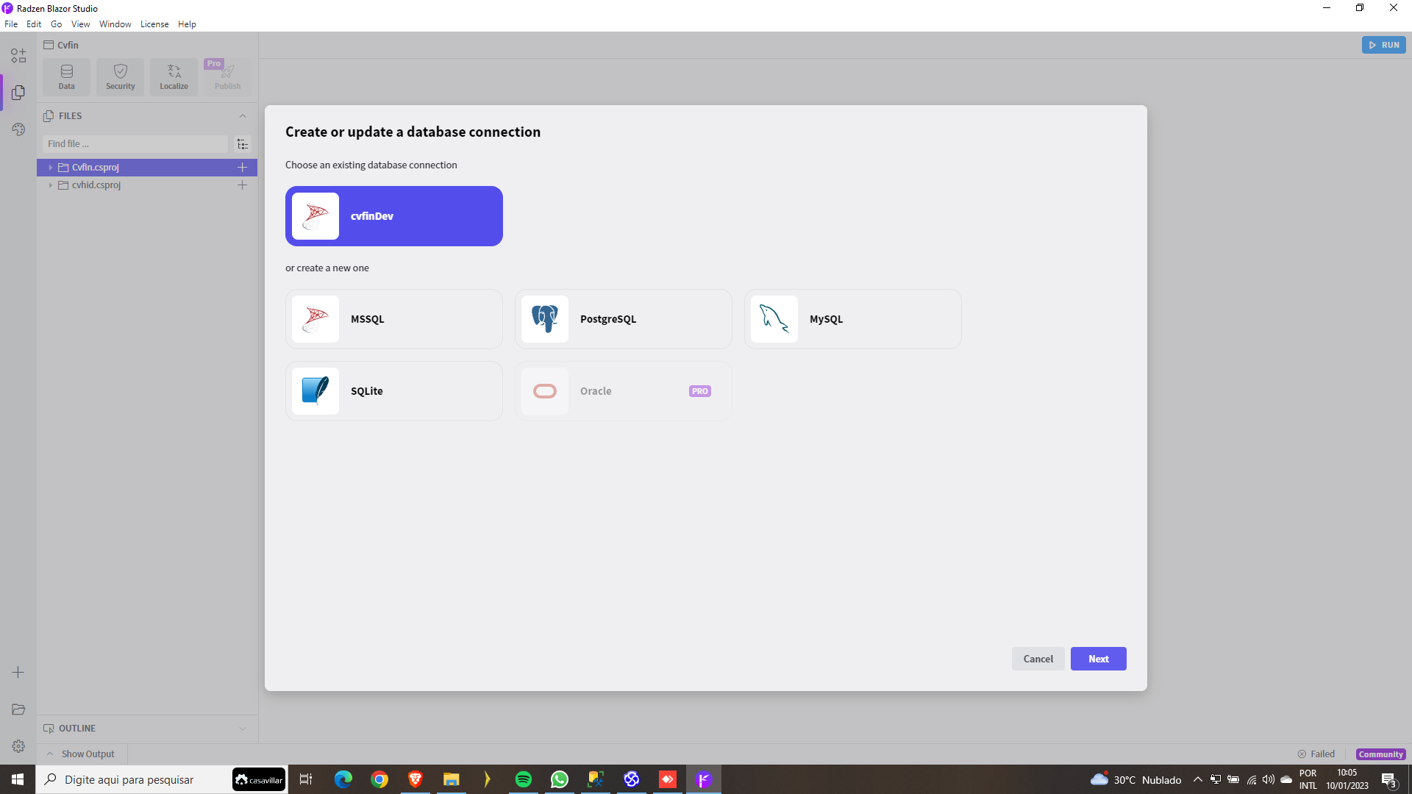
Task: Click the Failed status indicator
Action: tap(1316, 754)
